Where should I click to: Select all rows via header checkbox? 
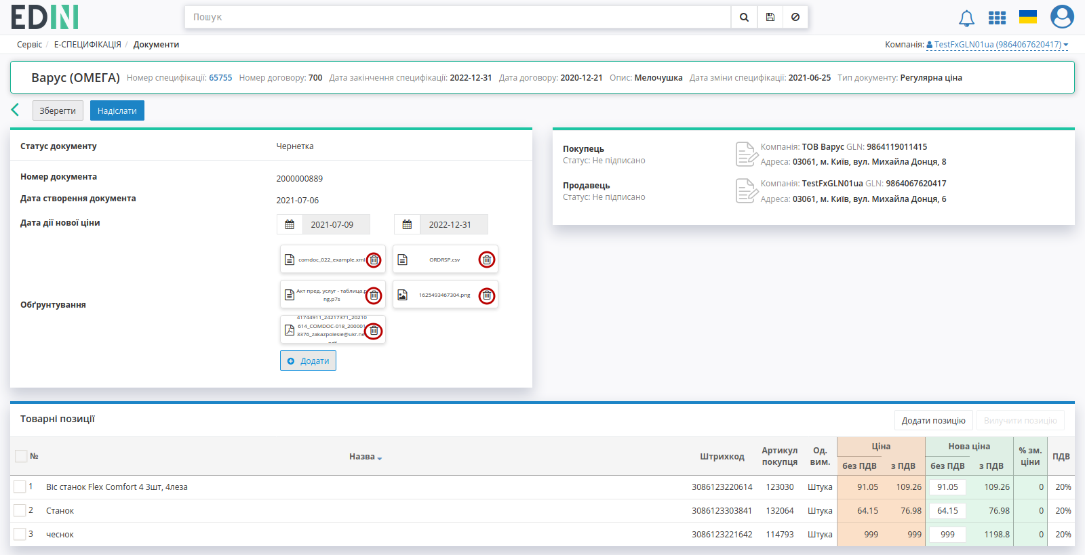click(21, 456)
